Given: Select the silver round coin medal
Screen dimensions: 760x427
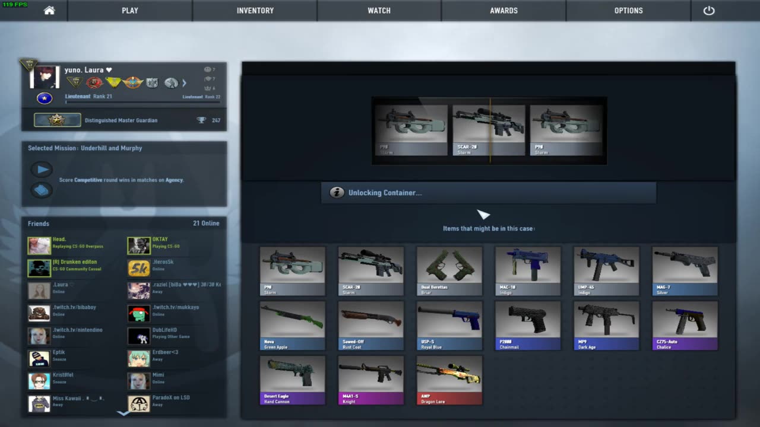Looking at the screenshot, I should (171, 83).
